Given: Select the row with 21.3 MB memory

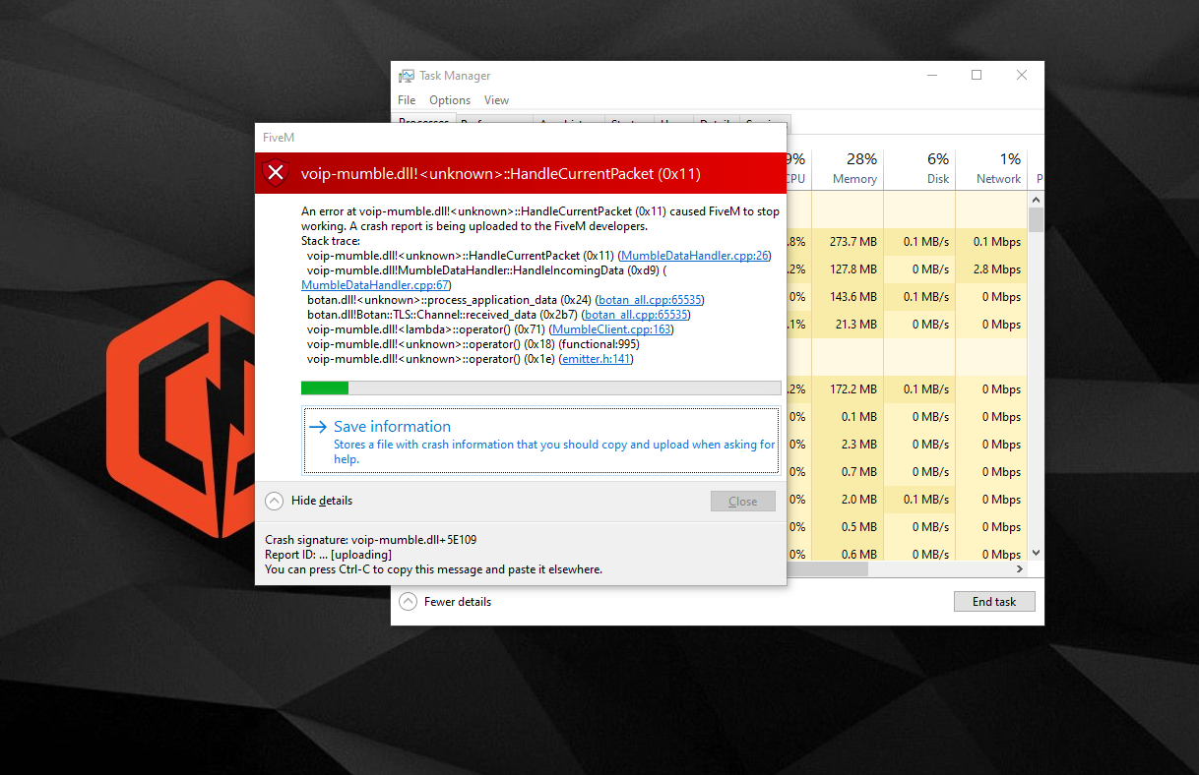Looking at the screenshot, I should tap(907, 324).
